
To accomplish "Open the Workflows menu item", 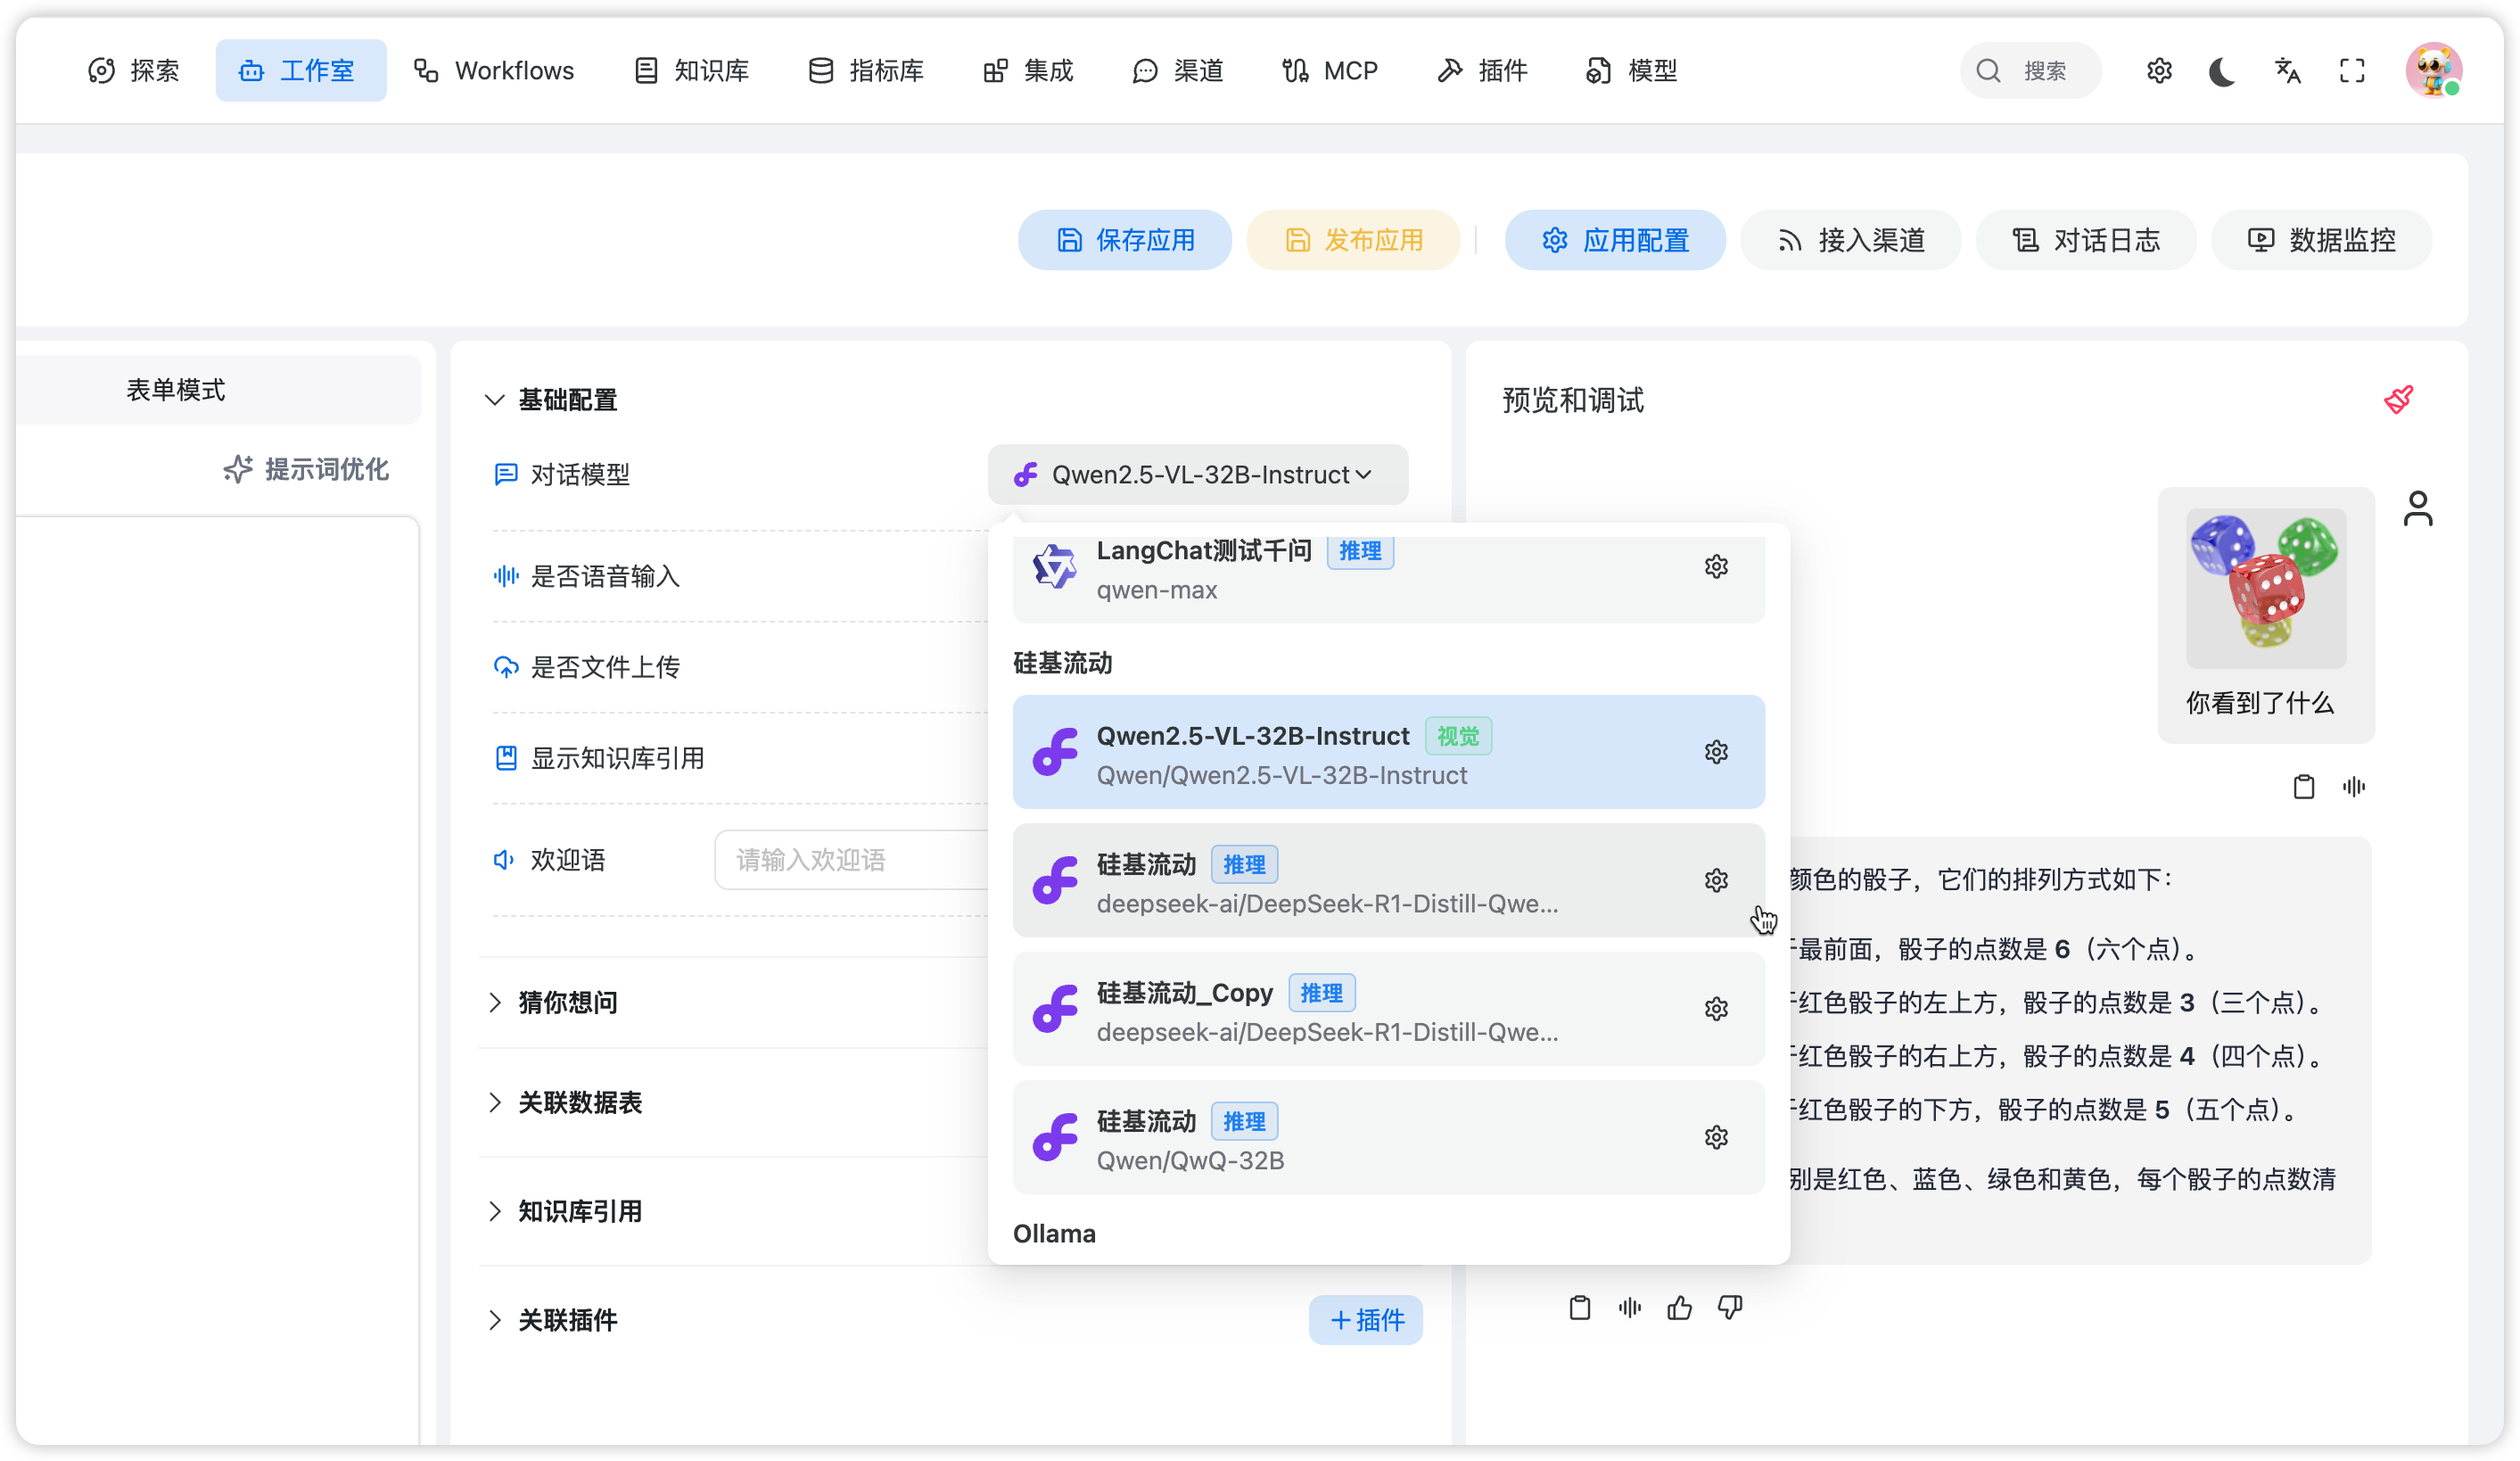I will (494, 71).
